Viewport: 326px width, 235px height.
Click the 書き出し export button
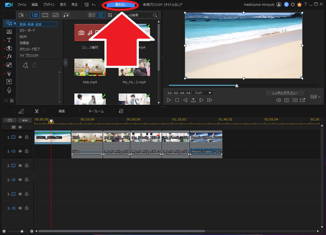pos(121,5)
